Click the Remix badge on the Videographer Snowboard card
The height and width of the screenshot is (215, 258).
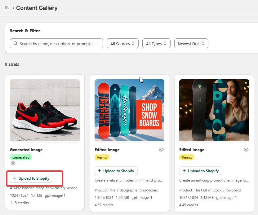(102, 157)
